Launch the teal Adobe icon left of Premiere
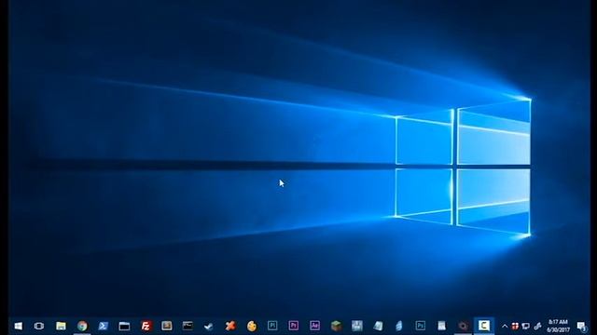 [272, 326]
